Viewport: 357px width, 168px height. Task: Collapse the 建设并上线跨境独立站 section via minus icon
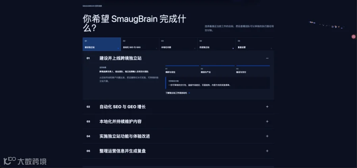click(x=267, y=58)
